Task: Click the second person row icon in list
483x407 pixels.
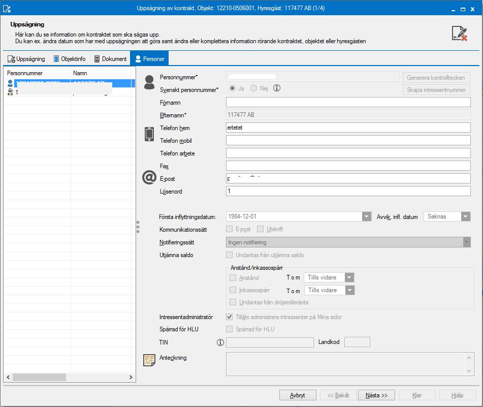Action: [10, 92]
